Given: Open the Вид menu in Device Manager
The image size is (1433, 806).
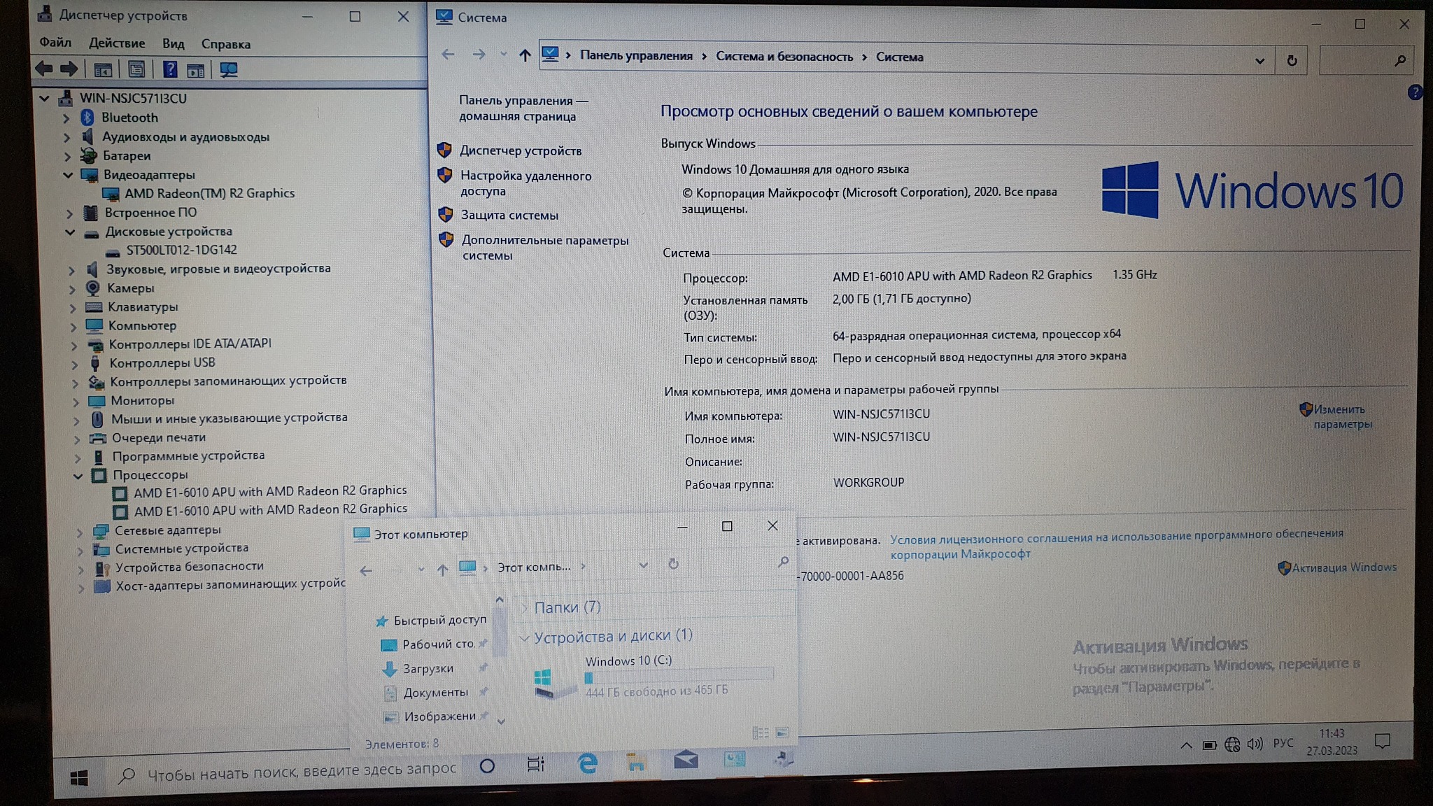Looking at the screenshot, I should pos(173,43).
